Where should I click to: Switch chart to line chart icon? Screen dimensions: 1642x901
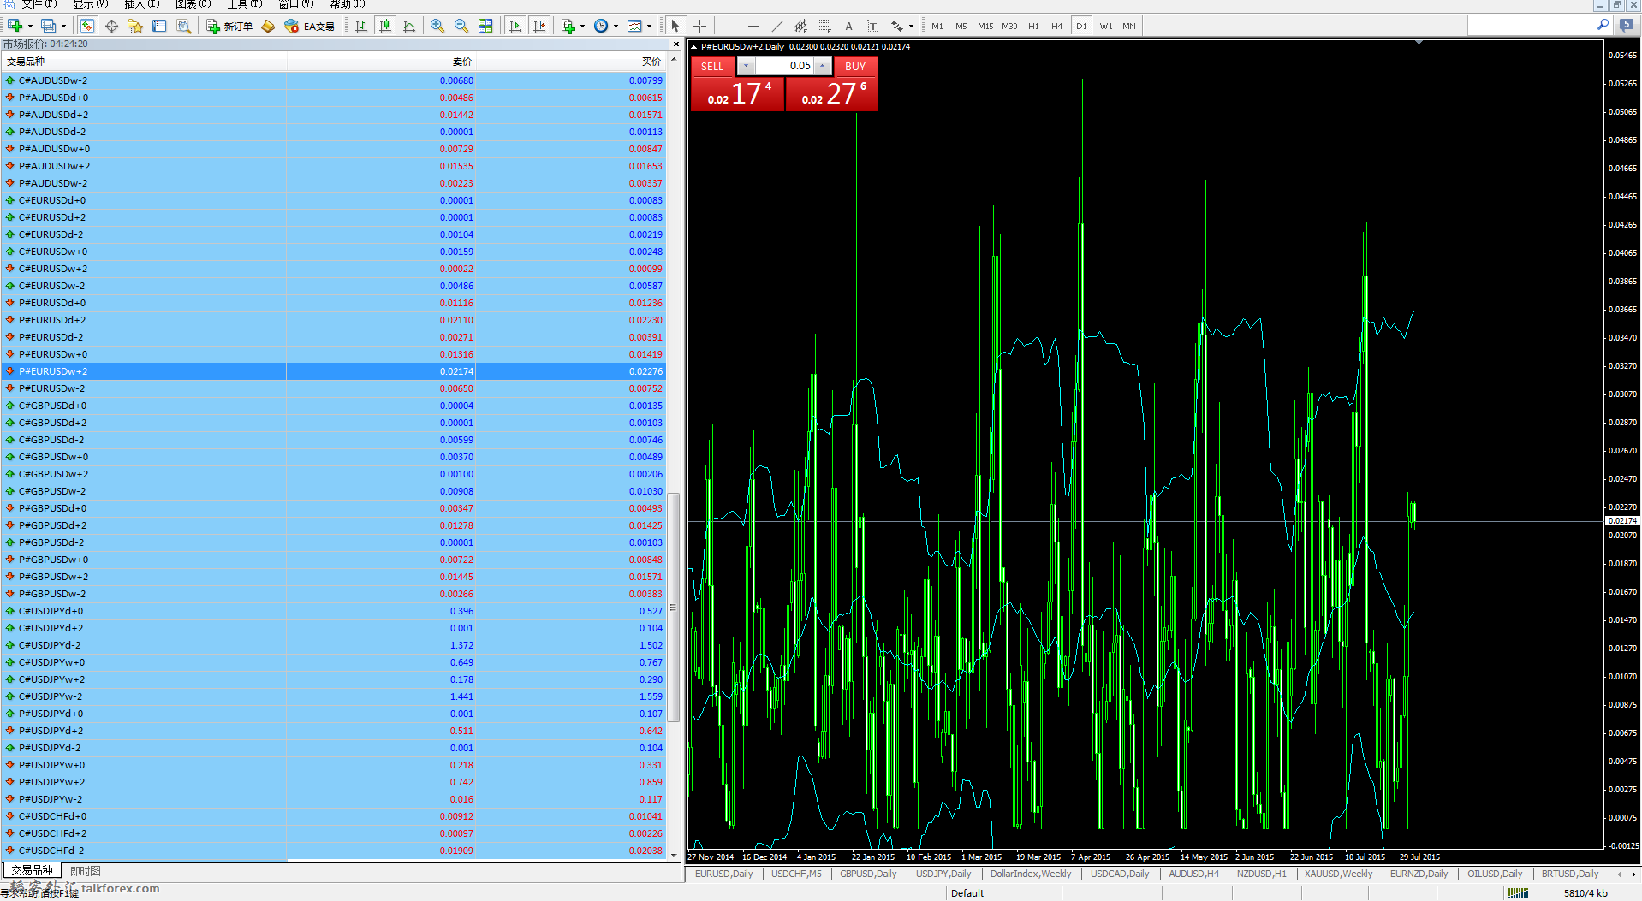pyautogui.click(x=409, y=26)
